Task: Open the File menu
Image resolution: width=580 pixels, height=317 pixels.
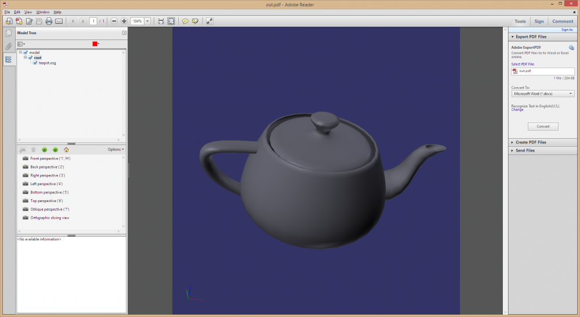Action: pyautogui.click(x=7, y=12)
